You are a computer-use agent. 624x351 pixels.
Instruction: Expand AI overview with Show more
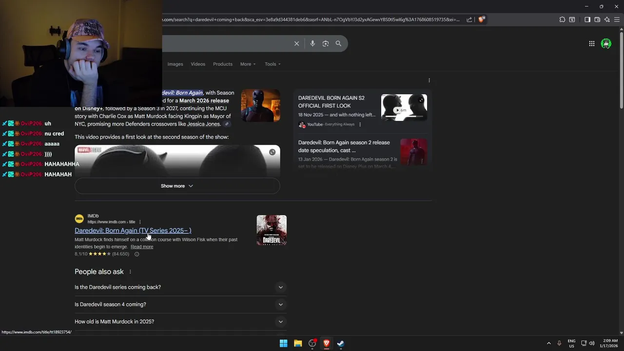177,186
